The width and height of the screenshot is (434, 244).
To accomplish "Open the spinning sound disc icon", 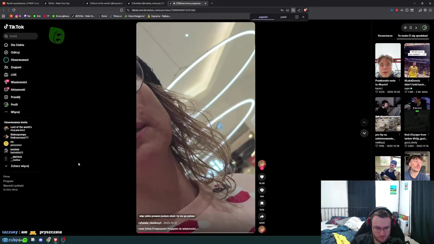I will pos(262,229).
